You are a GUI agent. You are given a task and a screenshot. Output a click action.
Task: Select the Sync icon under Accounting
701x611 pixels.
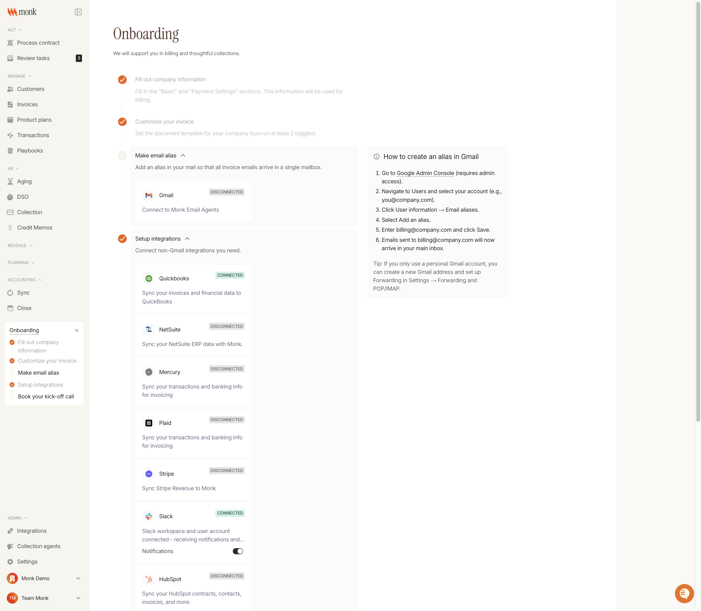pos(10,292)
